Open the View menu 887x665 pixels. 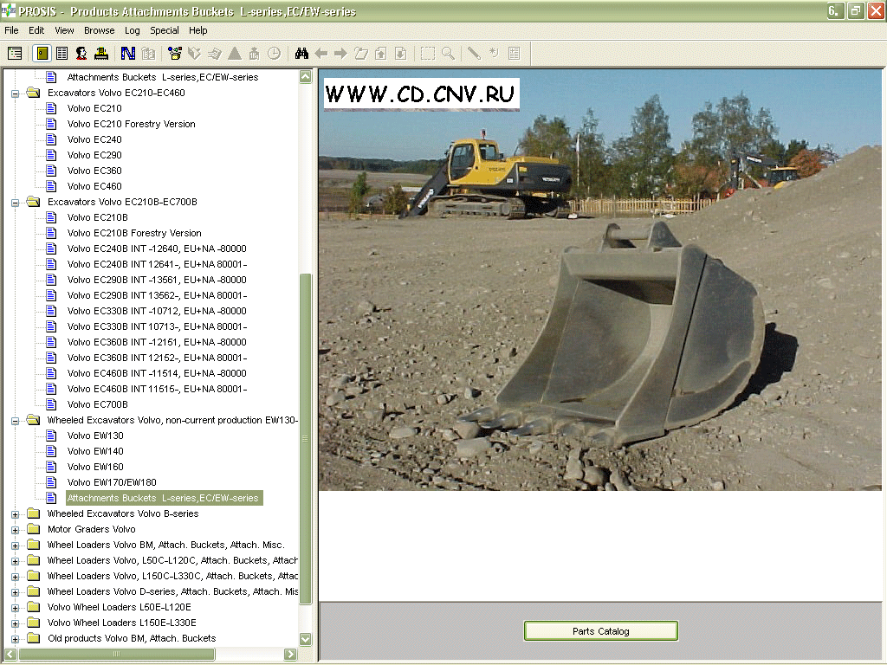pos(64,30)
